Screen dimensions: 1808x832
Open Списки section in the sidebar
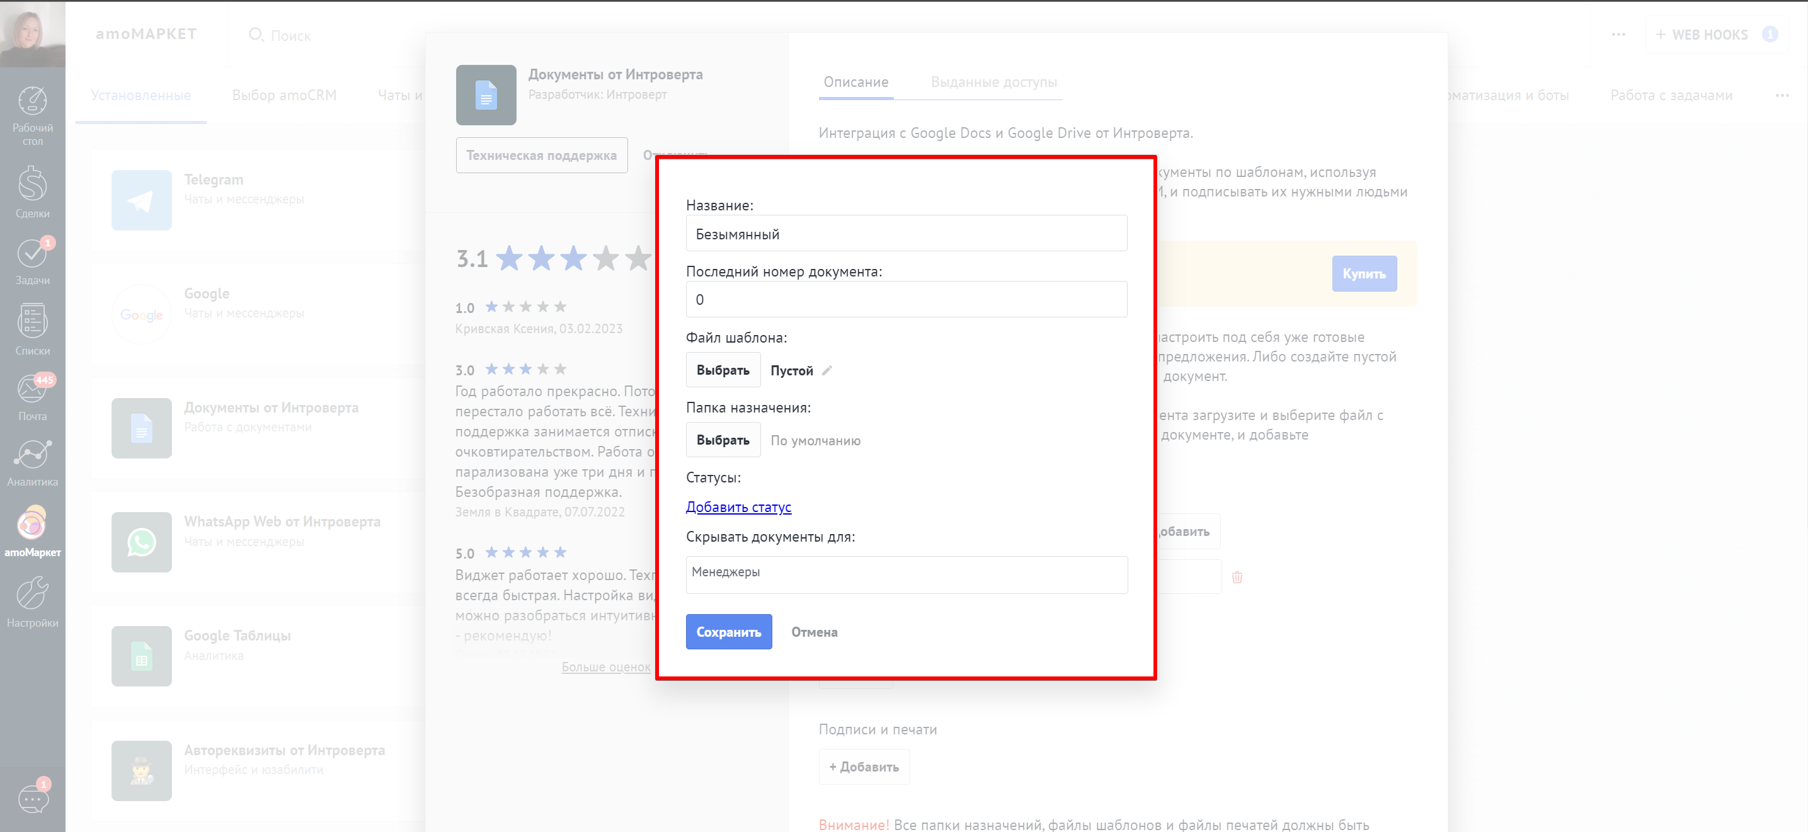pos(32,329)
